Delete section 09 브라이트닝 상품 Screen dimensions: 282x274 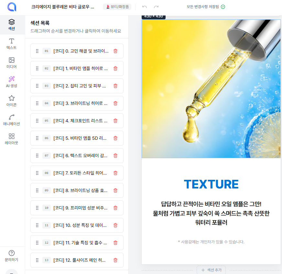point(115,190)
